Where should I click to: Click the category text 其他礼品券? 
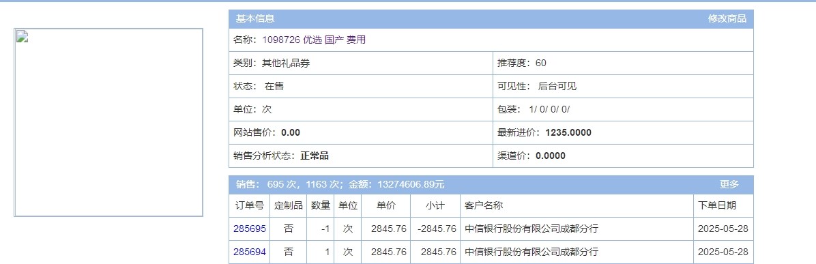287,63
